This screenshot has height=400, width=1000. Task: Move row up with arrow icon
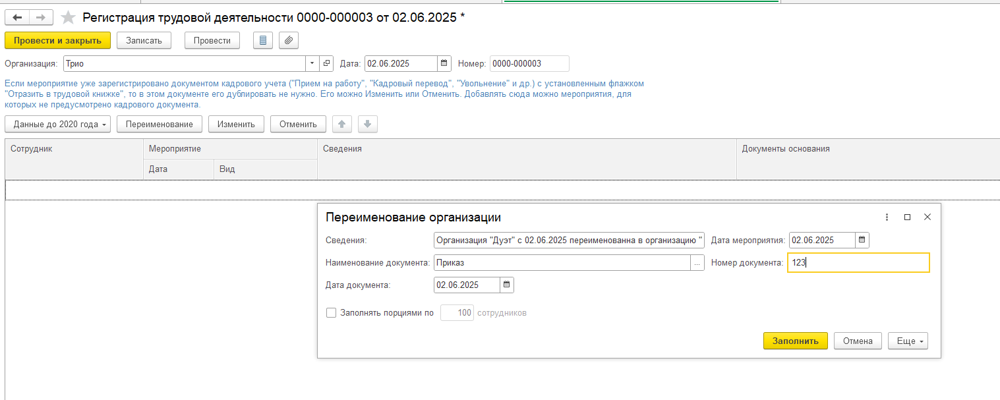pos(341,124)
